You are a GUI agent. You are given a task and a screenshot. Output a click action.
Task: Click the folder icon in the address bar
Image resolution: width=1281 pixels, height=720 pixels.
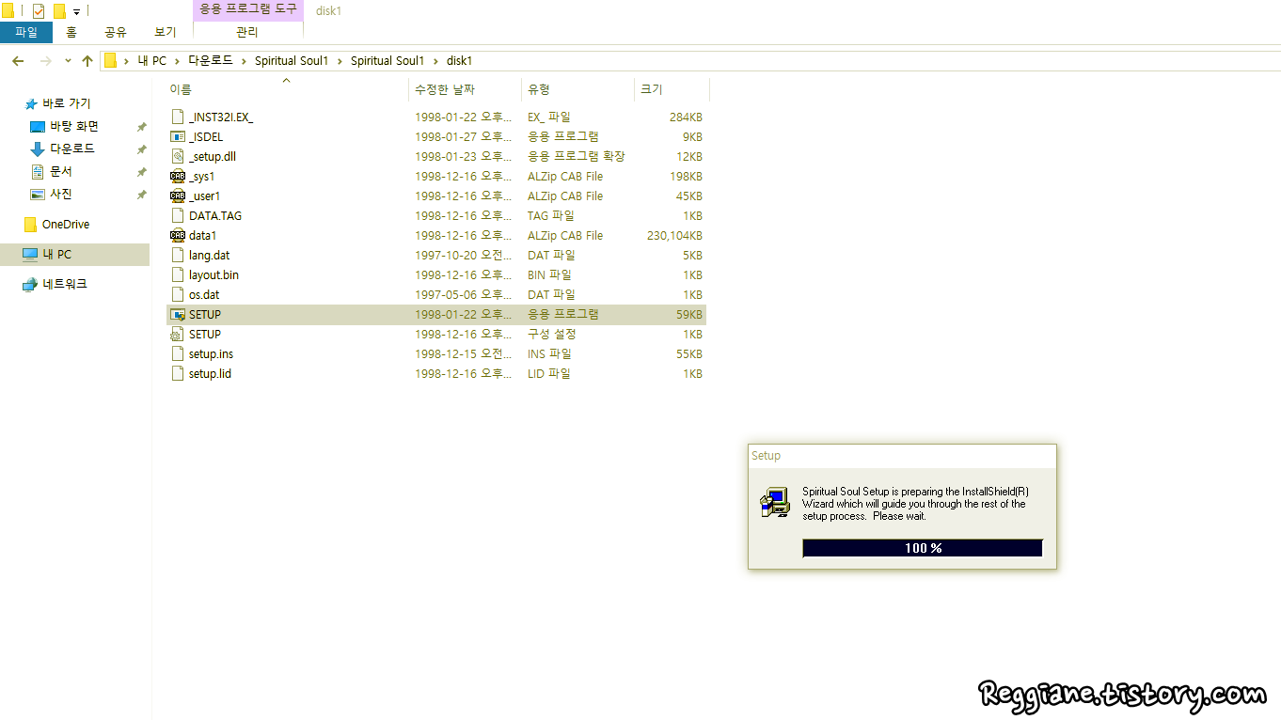point(110,61)
